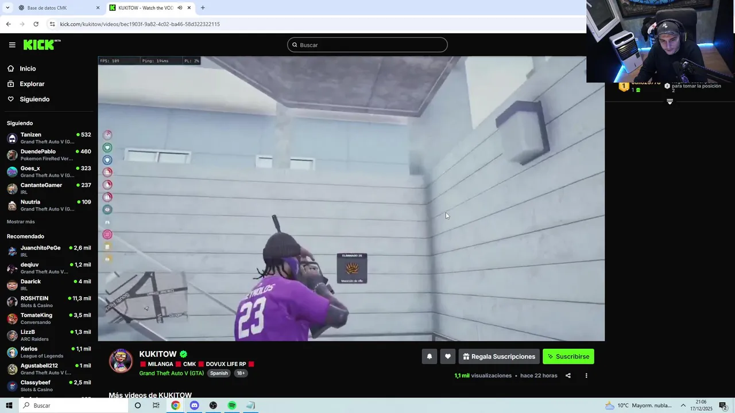Open KUKITOW channel name link
The image size is (735, 413).
click(x=158, y=354)
